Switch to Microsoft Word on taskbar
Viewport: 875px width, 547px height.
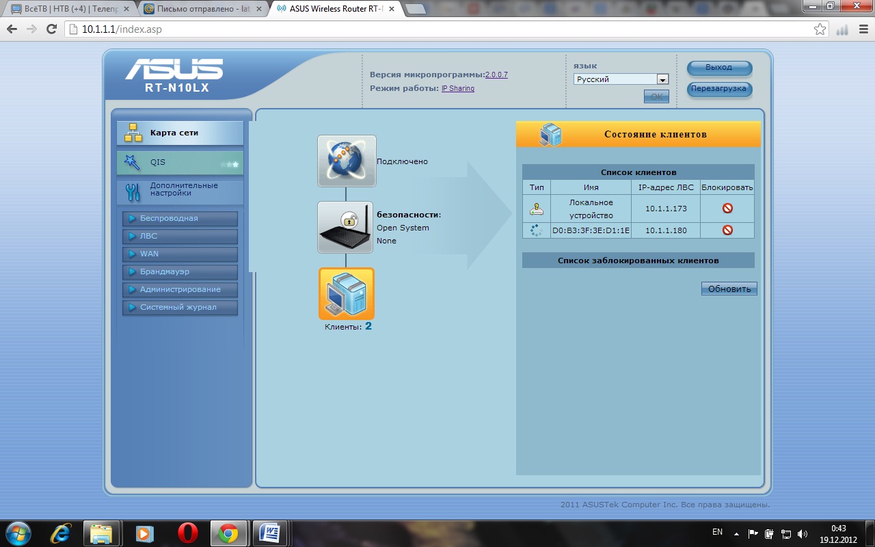271,533
